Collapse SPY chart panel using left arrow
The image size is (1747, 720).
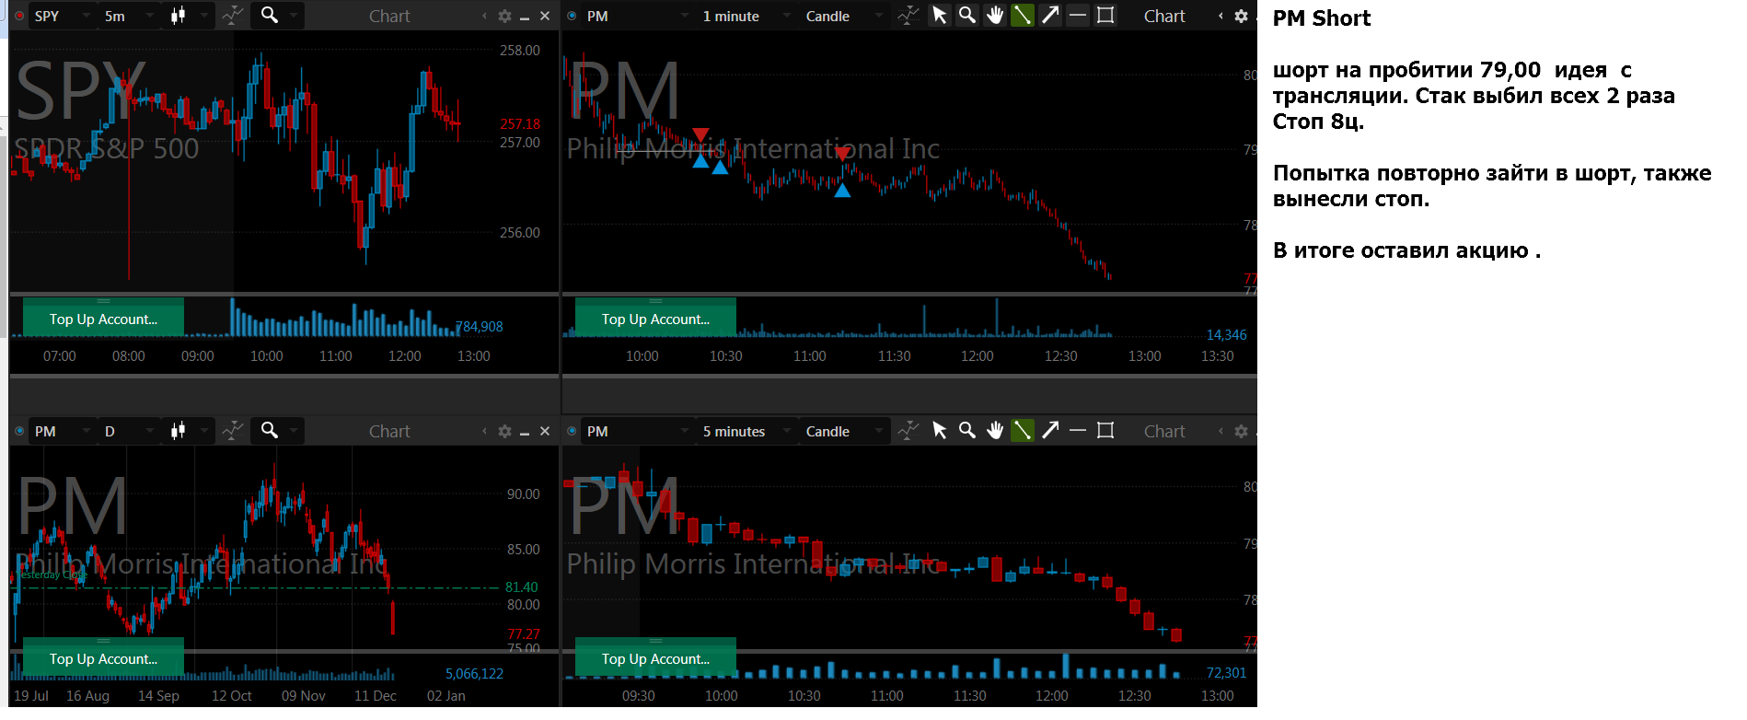pos(485,16)
